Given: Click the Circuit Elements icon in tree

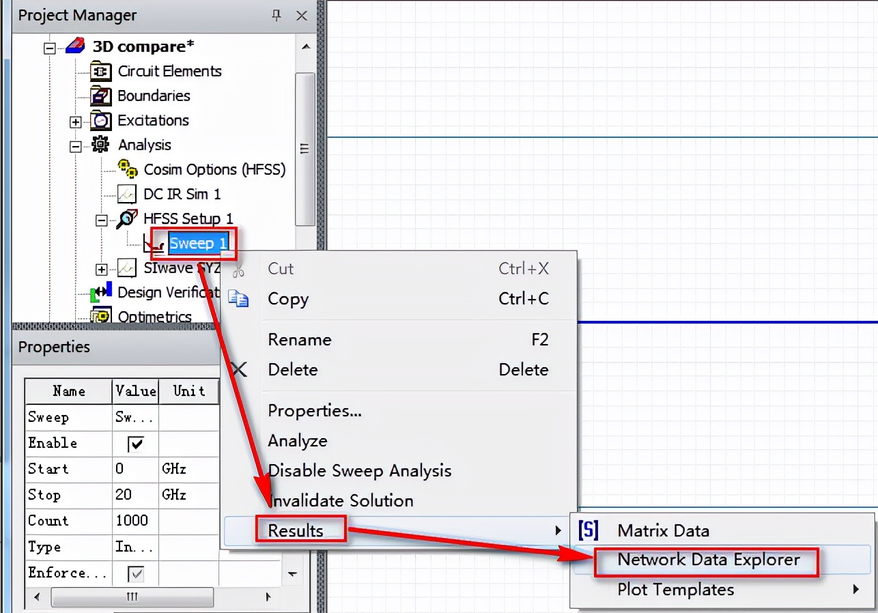Looking at the screenshot, I should point(100,72).
